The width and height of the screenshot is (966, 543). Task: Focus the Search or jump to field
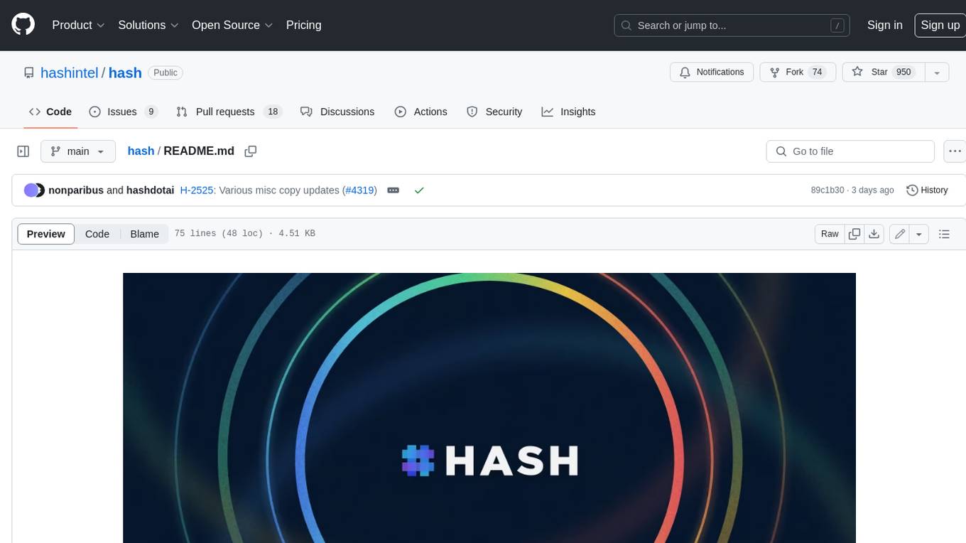click(732, 26)
